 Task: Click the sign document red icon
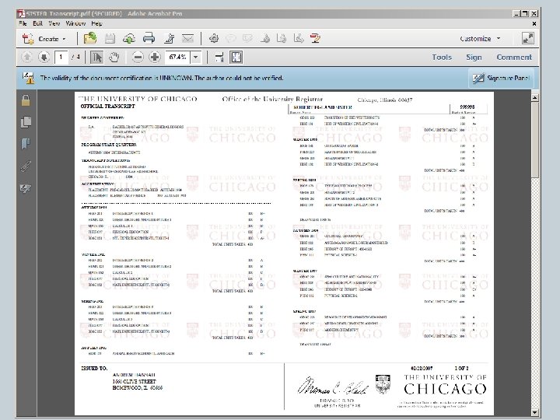tap(315, 38)
